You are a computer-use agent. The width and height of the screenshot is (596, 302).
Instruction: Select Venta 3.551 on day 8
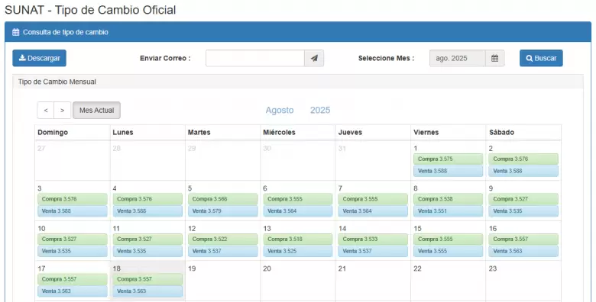tap(448, 211)
